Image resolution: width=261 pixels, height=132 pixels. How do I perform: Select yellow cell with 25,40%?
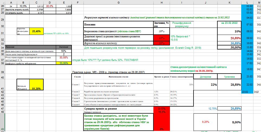[x=36, y=31]
